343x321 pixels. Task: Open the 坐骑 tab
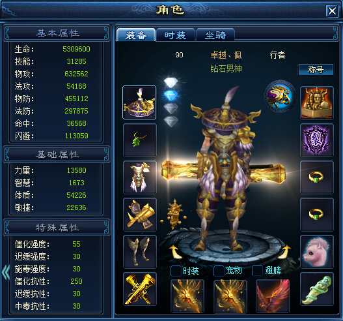pyautogui.click(x=215, y=35)
